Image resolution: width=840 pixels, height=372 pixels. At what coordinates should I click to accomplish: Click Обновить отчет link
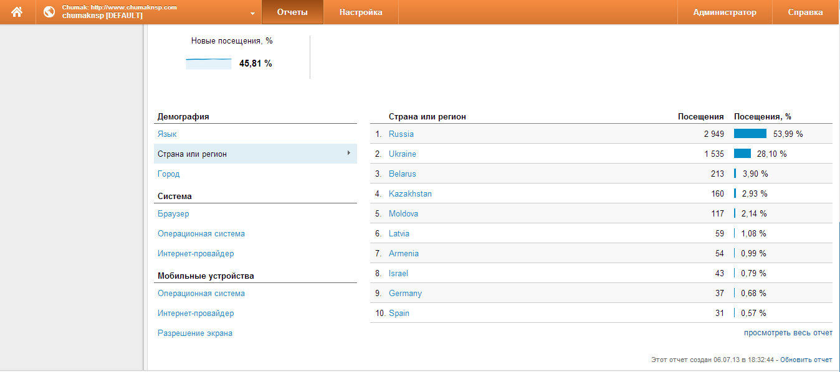806,360
